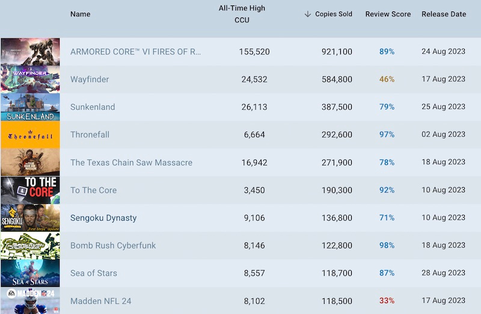This screenshot has height=314, width=481.
Task: Open Sea of Stars game thumbnail
Action: pyautogui.click(x=30, y=273)
